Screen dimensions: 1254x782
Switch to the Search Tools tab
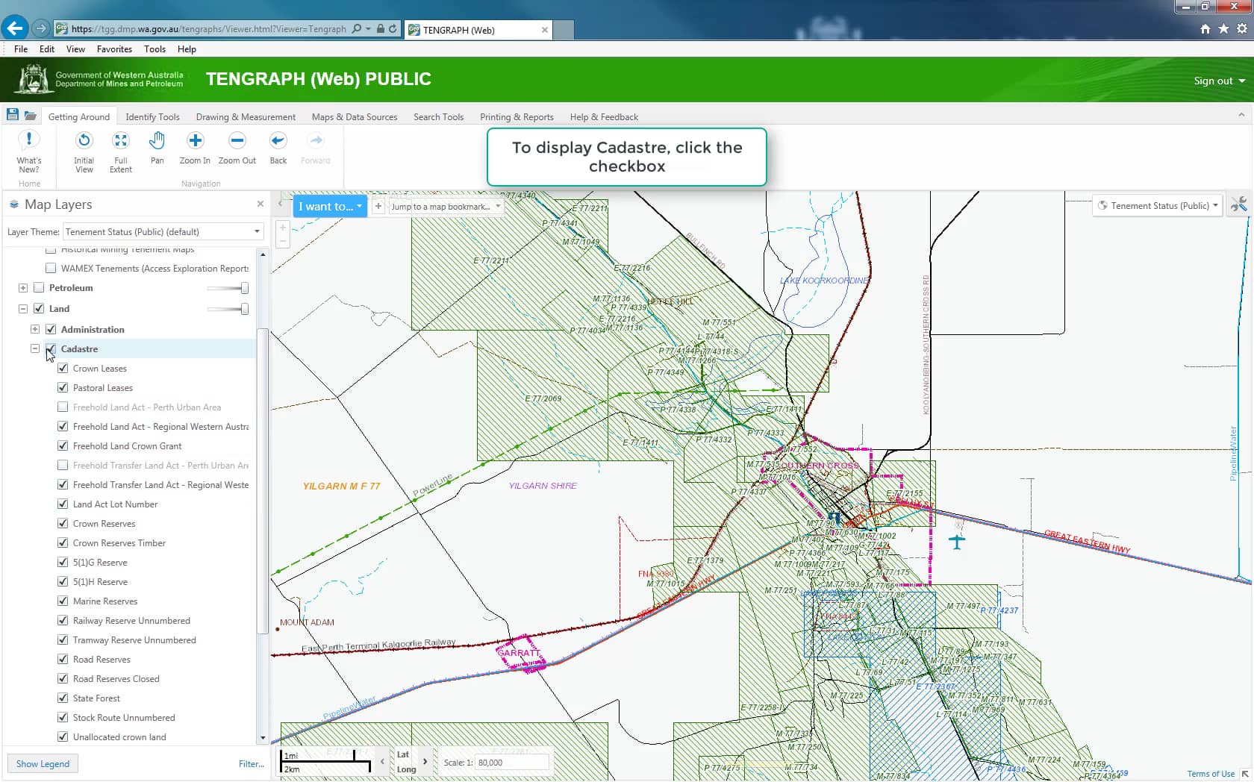pos(438,116)
